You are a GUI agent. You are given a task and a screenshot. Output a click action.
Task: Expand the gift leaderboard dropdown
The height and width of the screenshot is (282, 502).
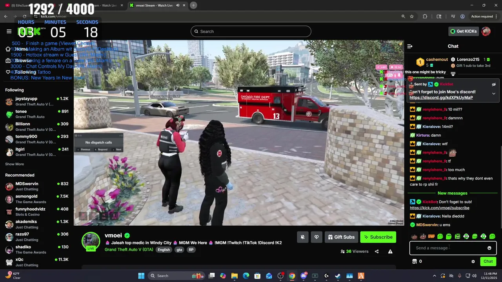coord(453,74)
